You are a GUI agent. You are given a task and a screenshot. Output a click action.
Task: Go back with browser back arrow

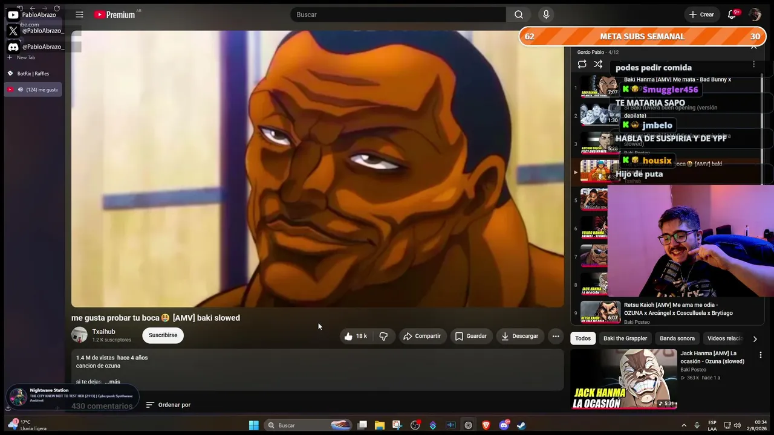[32, 8]
